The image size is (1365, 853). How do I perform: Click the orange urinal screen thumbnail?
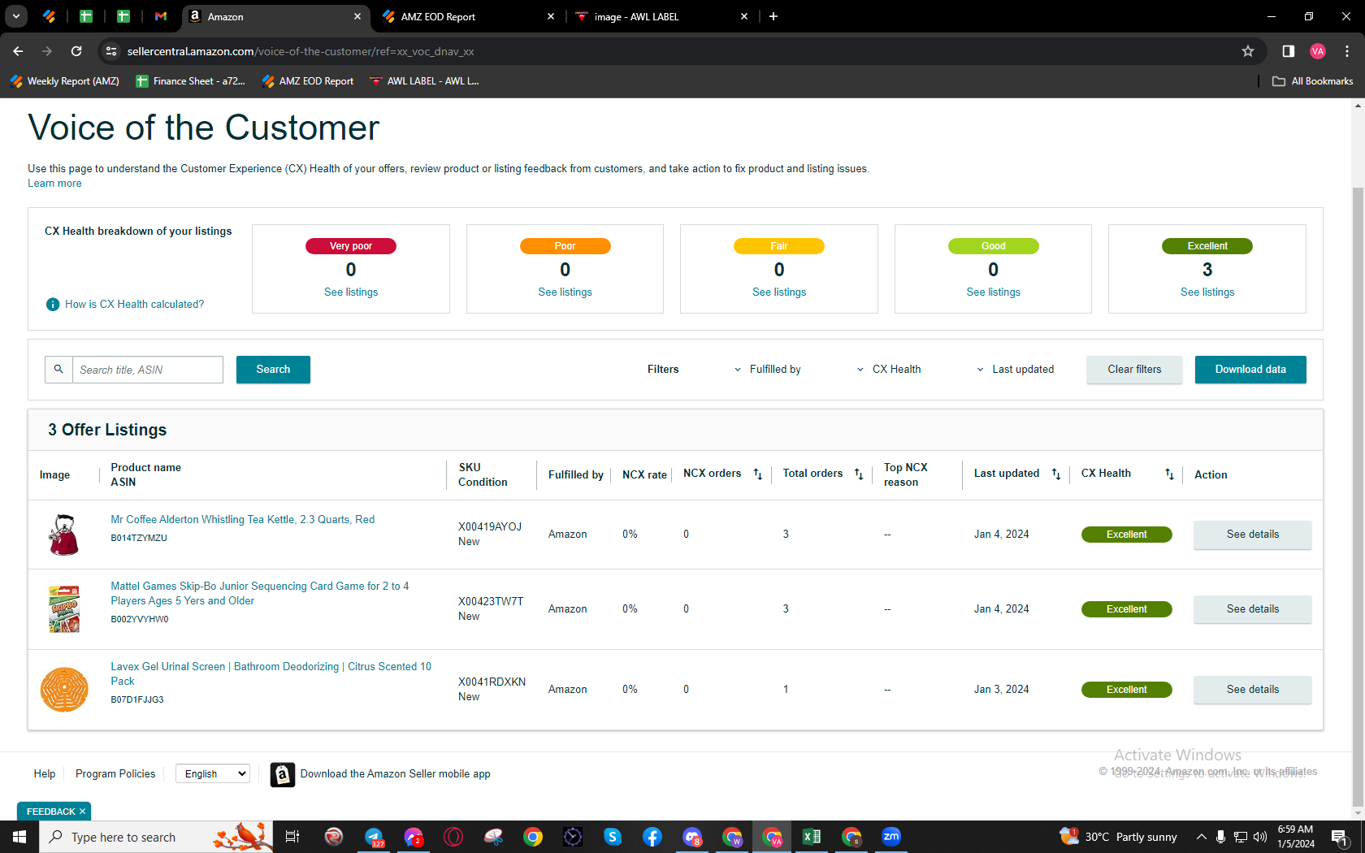(x=64, y=690)
